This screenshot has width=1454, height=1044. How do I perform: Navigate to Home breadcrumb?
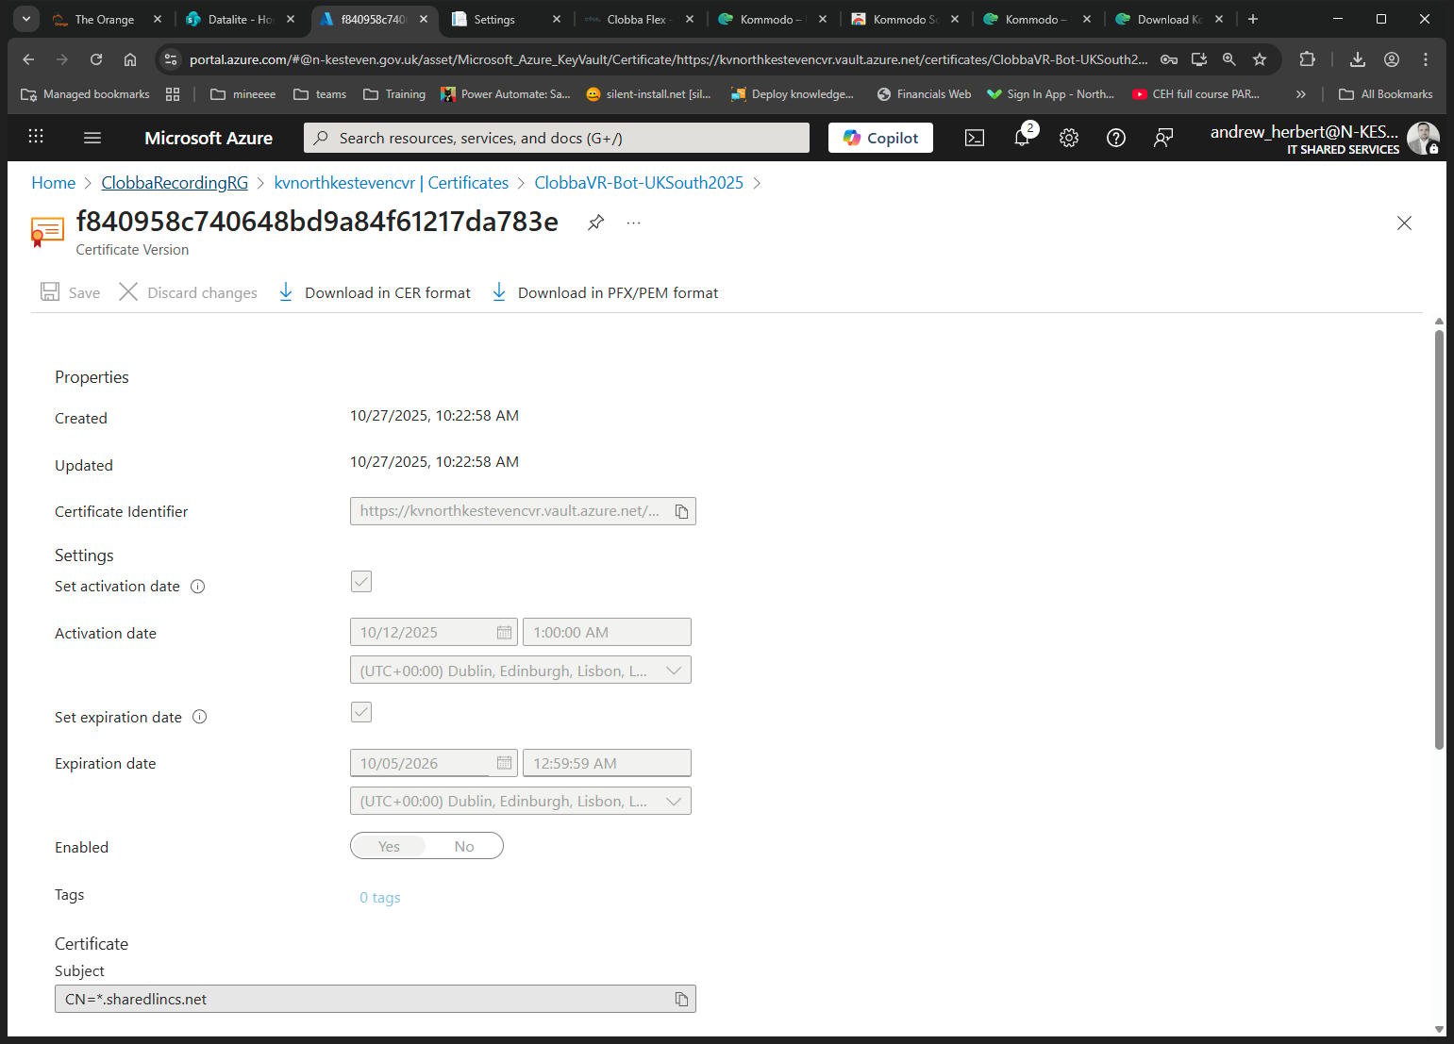[x=54, y=183]
